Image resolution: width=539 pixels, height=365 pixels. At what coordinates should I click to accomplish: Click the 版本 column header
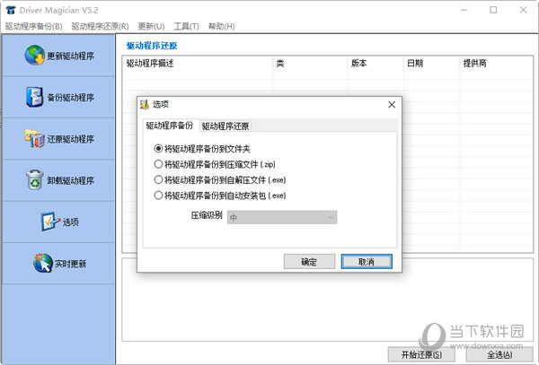tap(376, 63)
